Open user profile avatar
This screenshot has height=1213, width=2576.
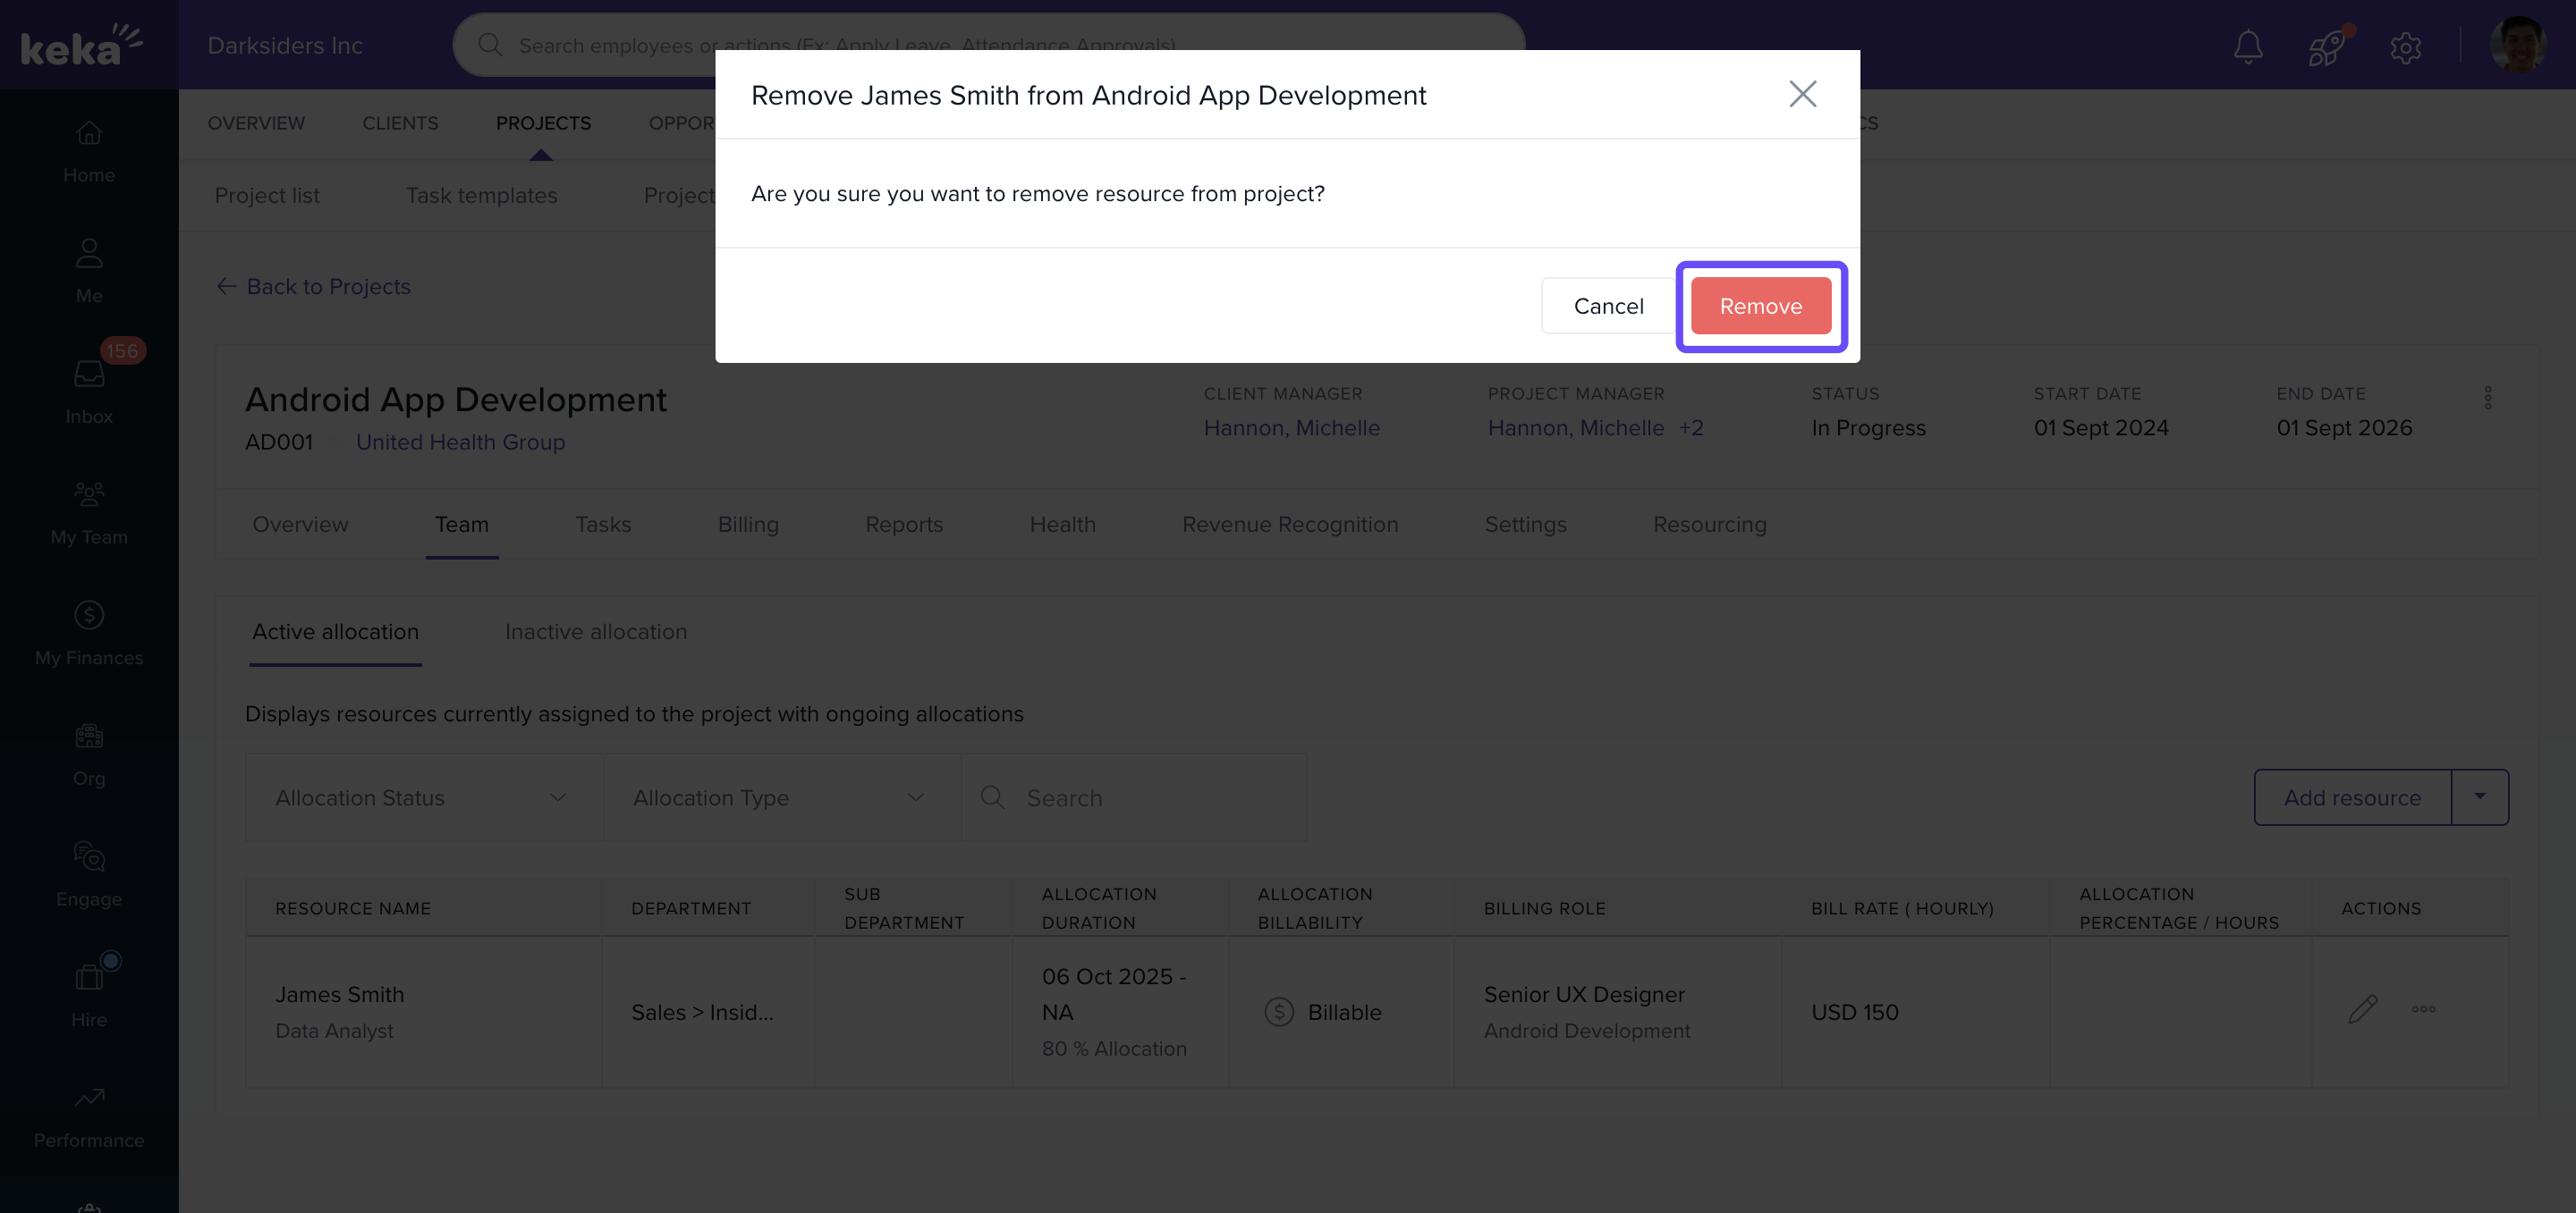(x=2517, y=45)
